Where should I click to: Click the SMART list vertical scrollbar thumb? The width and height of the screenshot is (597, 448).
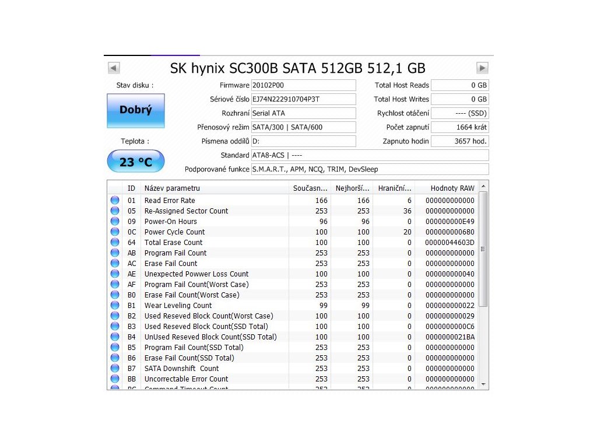(483, 249)
